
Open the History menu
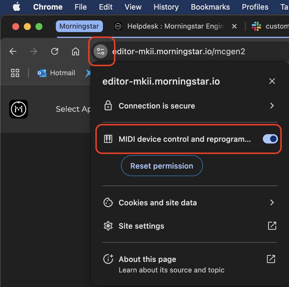pos(166,7)
